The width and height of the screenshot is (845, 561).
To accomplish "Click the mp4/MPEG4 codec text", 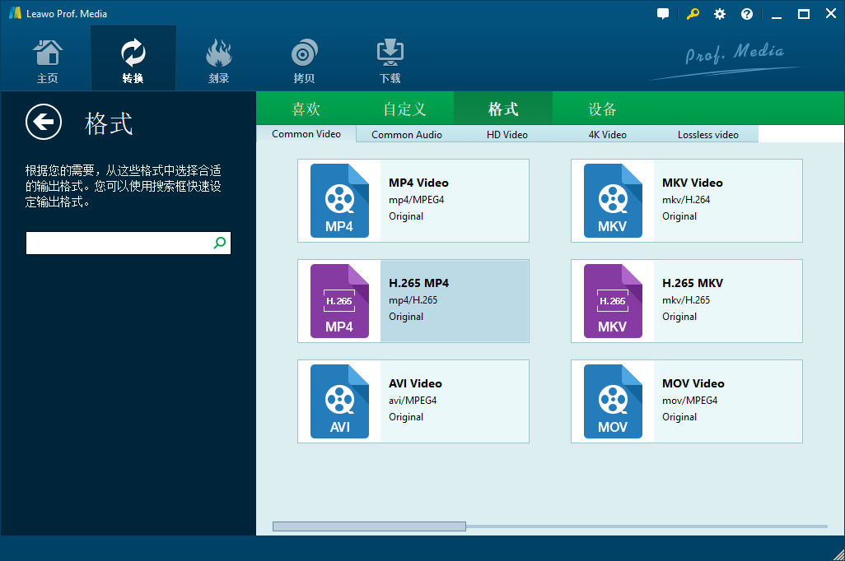I will 417,200.
